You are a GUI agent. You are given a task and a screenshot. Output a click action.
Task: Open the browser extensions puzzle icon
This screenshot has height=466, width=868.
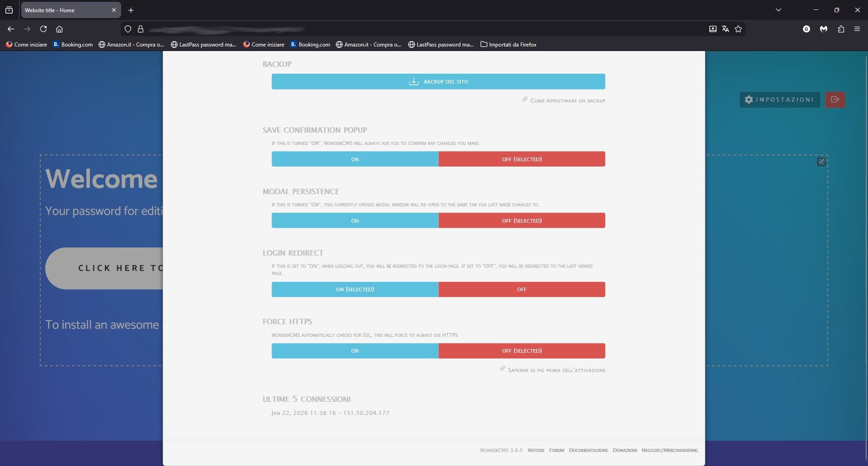point(840,29)
